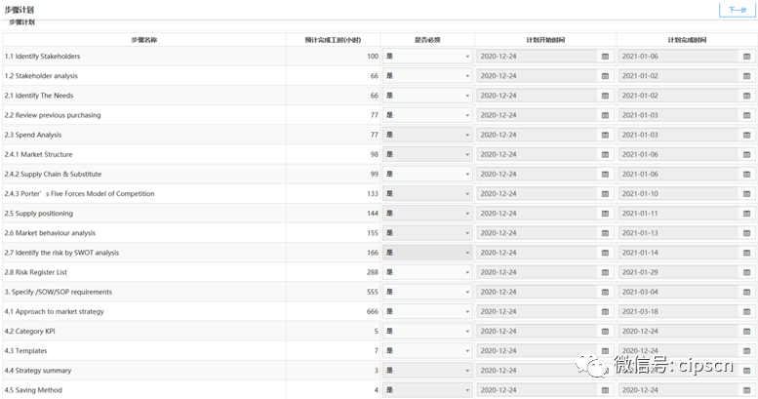Open completion date calendar for 1.2 Stakeholder analysis

click(746, 76)
